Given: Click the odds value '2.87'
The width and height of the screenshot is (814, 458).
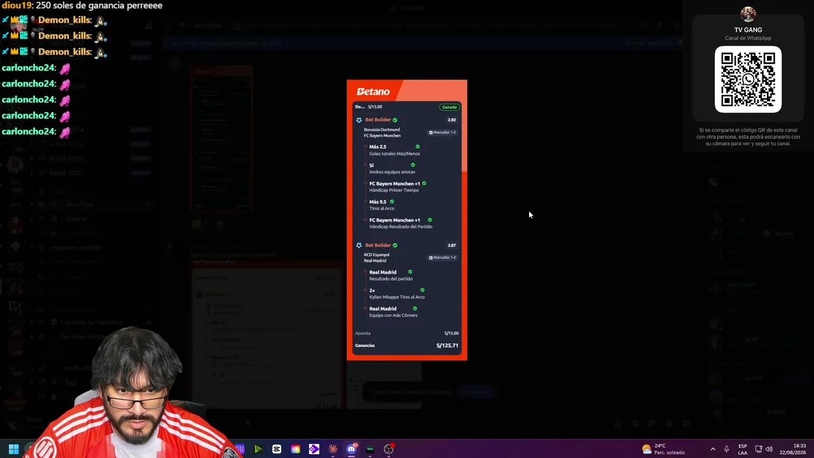Looking at the screenshot, I should click(452, 245).
